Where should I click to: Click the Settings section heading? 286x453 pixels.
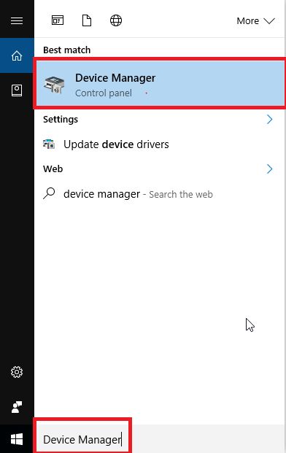61,119
